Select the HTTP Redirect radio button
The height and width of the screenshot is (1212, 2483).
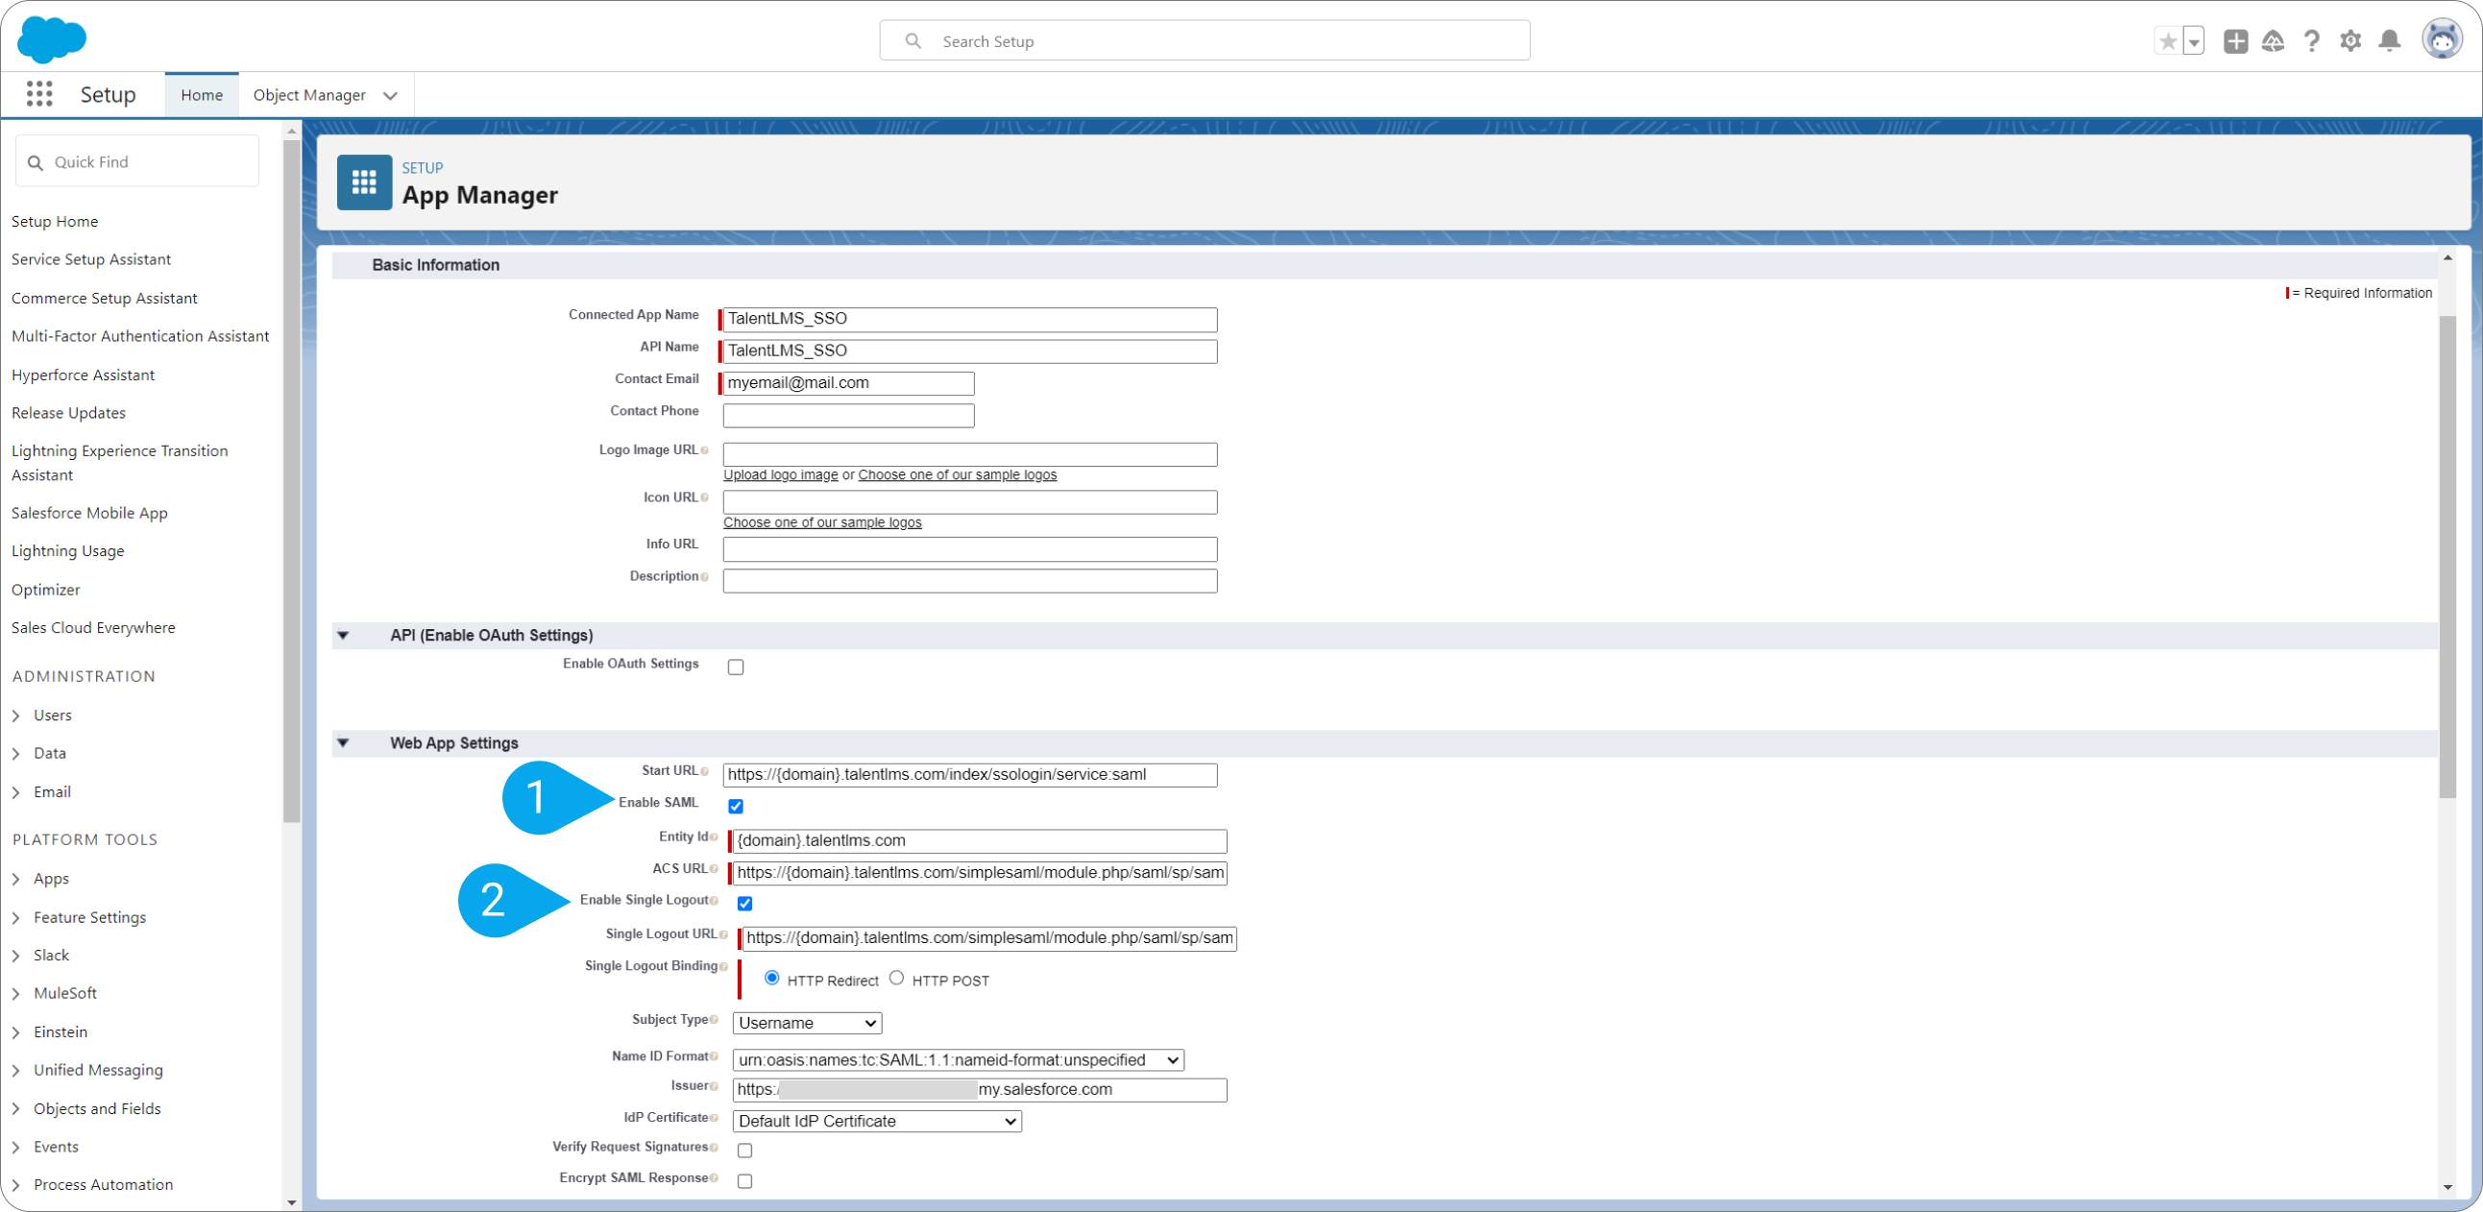tap(772, 978)
